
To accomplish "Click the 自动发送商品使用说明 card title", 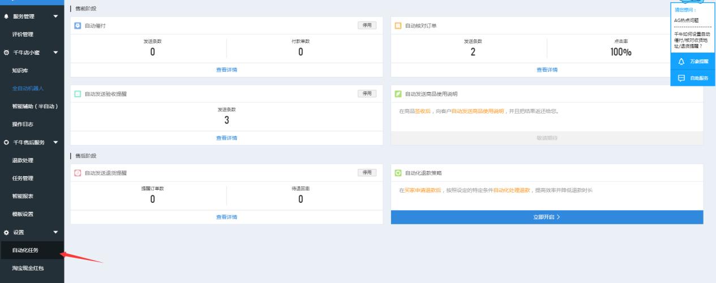I will coord(431,94).
